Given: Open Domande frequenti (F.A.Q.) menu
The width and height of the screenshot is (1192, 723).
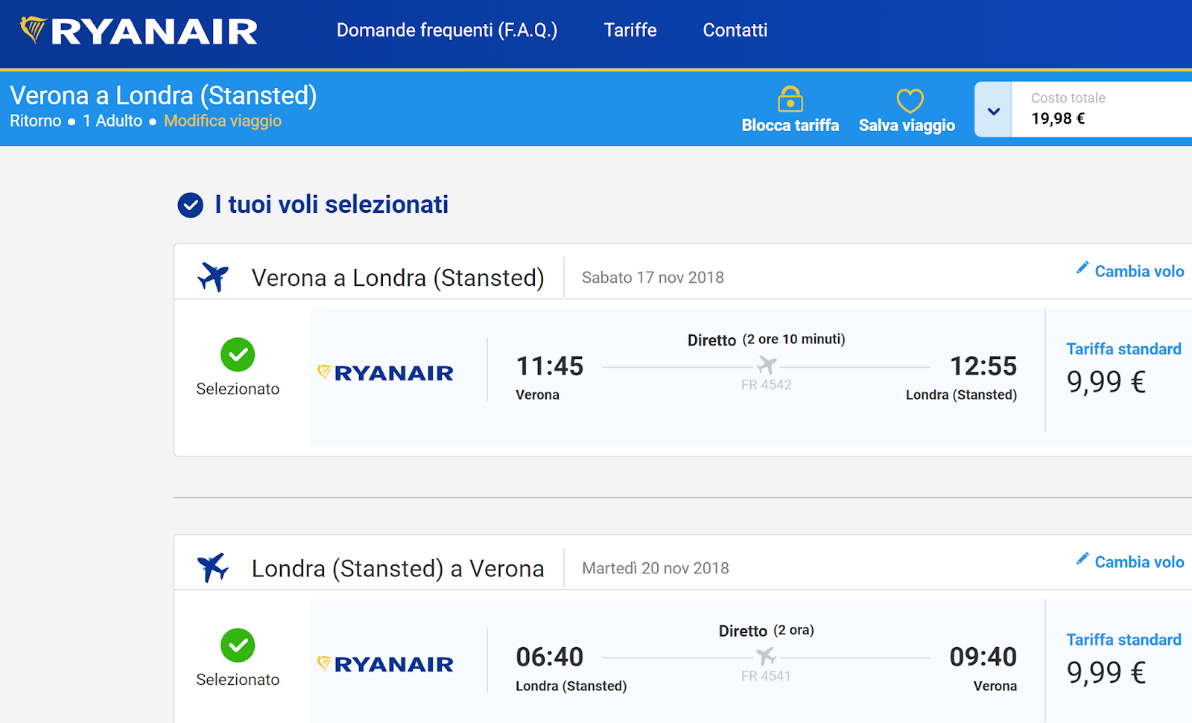Looking at the screenshot, I should [447, 30].
